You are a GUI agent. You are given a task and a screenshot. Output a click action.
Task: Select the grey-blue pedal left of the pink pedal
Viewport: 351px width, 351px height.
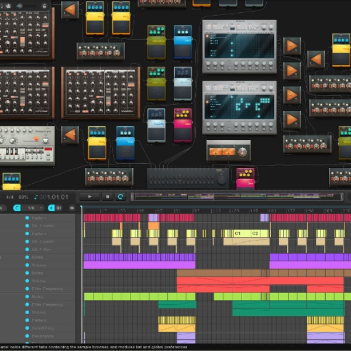156,125
